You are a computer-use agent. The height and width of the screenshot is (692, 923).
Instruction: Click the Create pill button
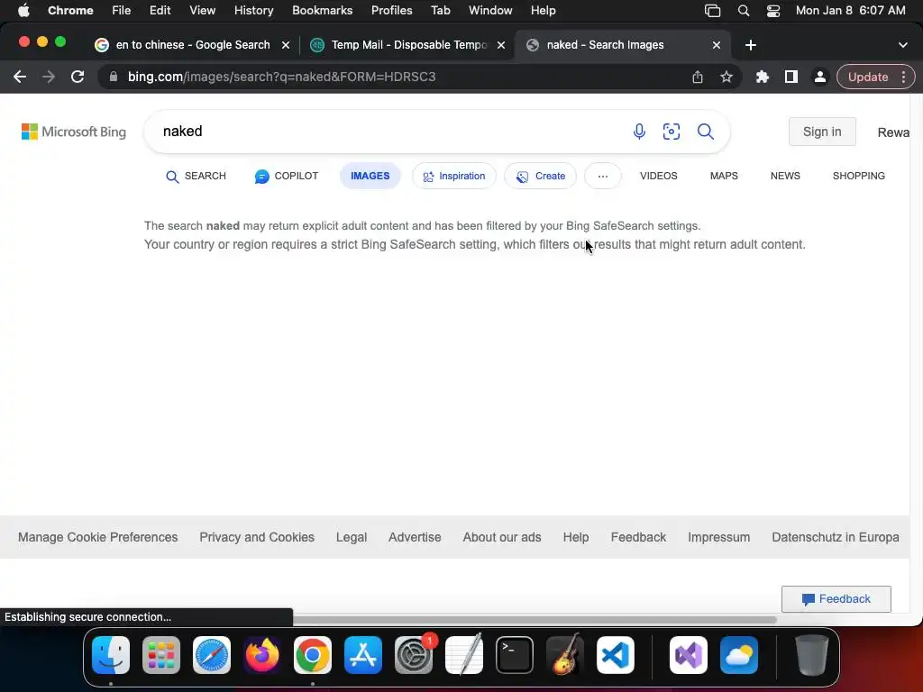coord(540,176)
